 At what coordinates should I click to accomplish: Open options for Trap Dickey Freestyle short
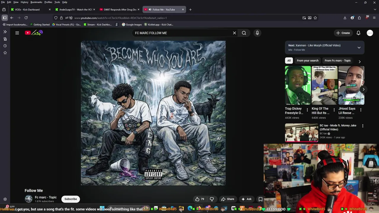(307, 110)
